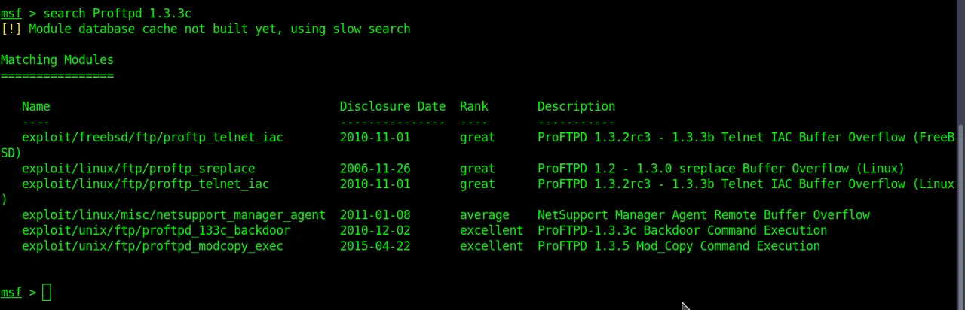Image resolution: width=965 pixels, height=310 pixels.
Task: Select exploit/linux/ftp/proftp_sreplace module name
Action: pyautogui.click(x=139, y=169)
